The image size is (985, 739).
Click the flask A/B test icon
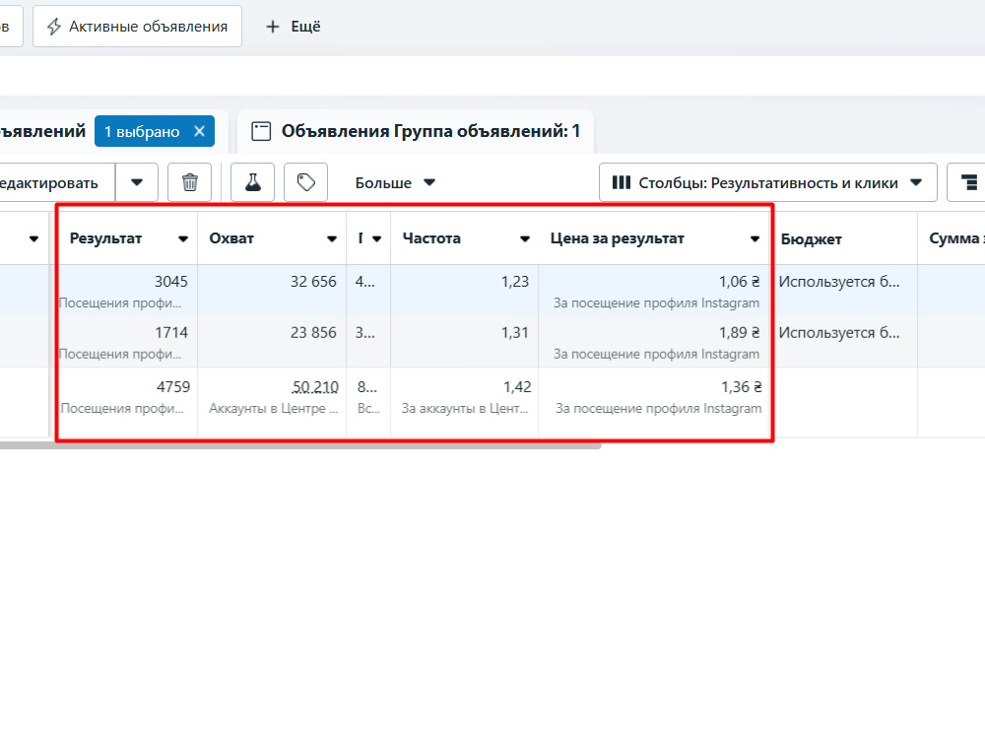pos(252,183)
